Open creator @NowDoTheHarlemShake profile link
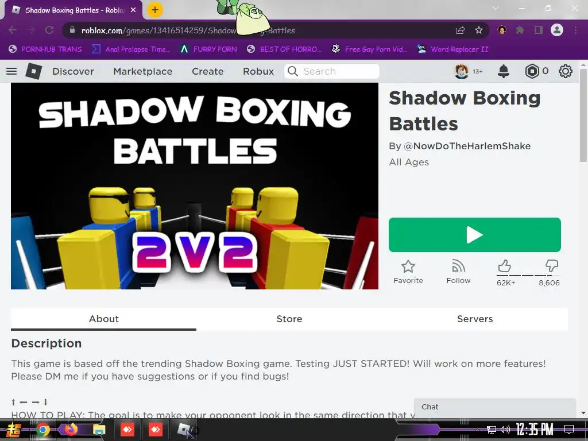 click(467, 146)
